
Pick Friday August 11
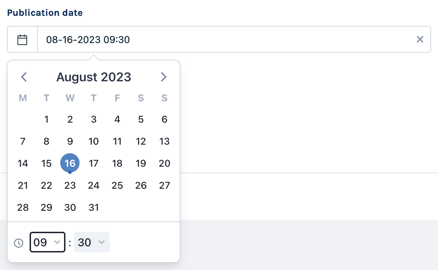(117, 142)
